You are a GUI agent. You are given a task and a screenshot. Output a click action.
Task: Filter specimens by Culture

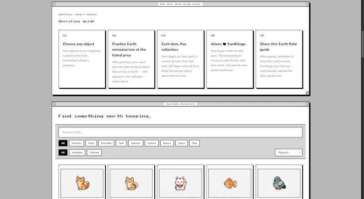coord(152,143)
